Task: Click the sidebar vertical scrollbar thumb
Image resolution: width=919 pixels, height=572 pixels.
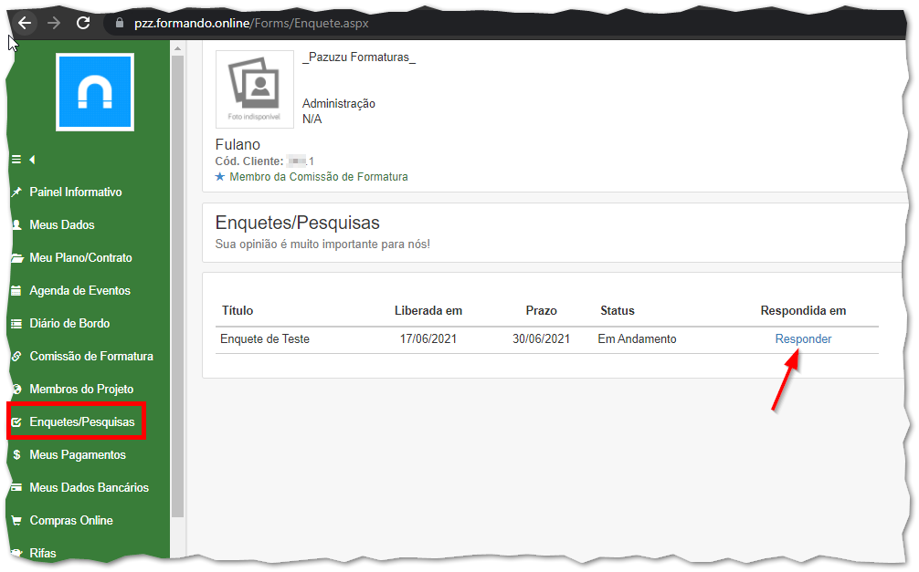Action: (x=177, y=286)
